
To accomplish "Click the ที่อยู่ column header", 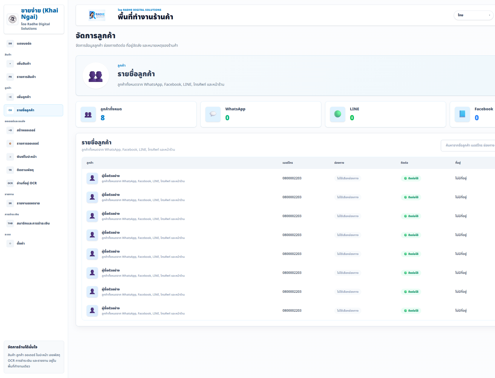I will 458,163.
